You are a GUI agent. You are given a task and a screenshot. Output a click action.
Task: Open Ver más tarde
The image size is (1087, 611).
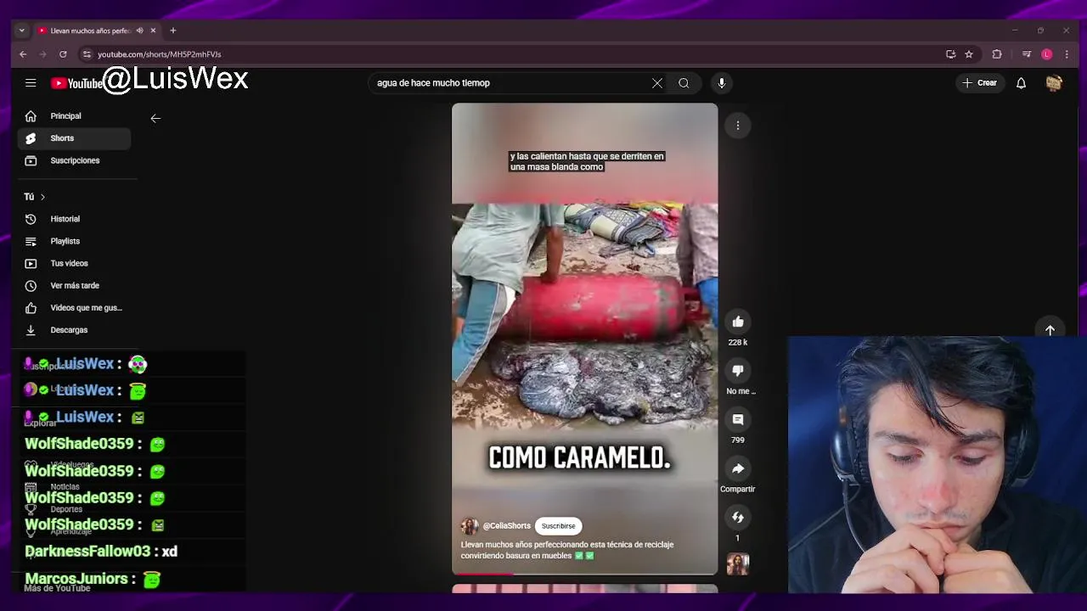(74, 286)
